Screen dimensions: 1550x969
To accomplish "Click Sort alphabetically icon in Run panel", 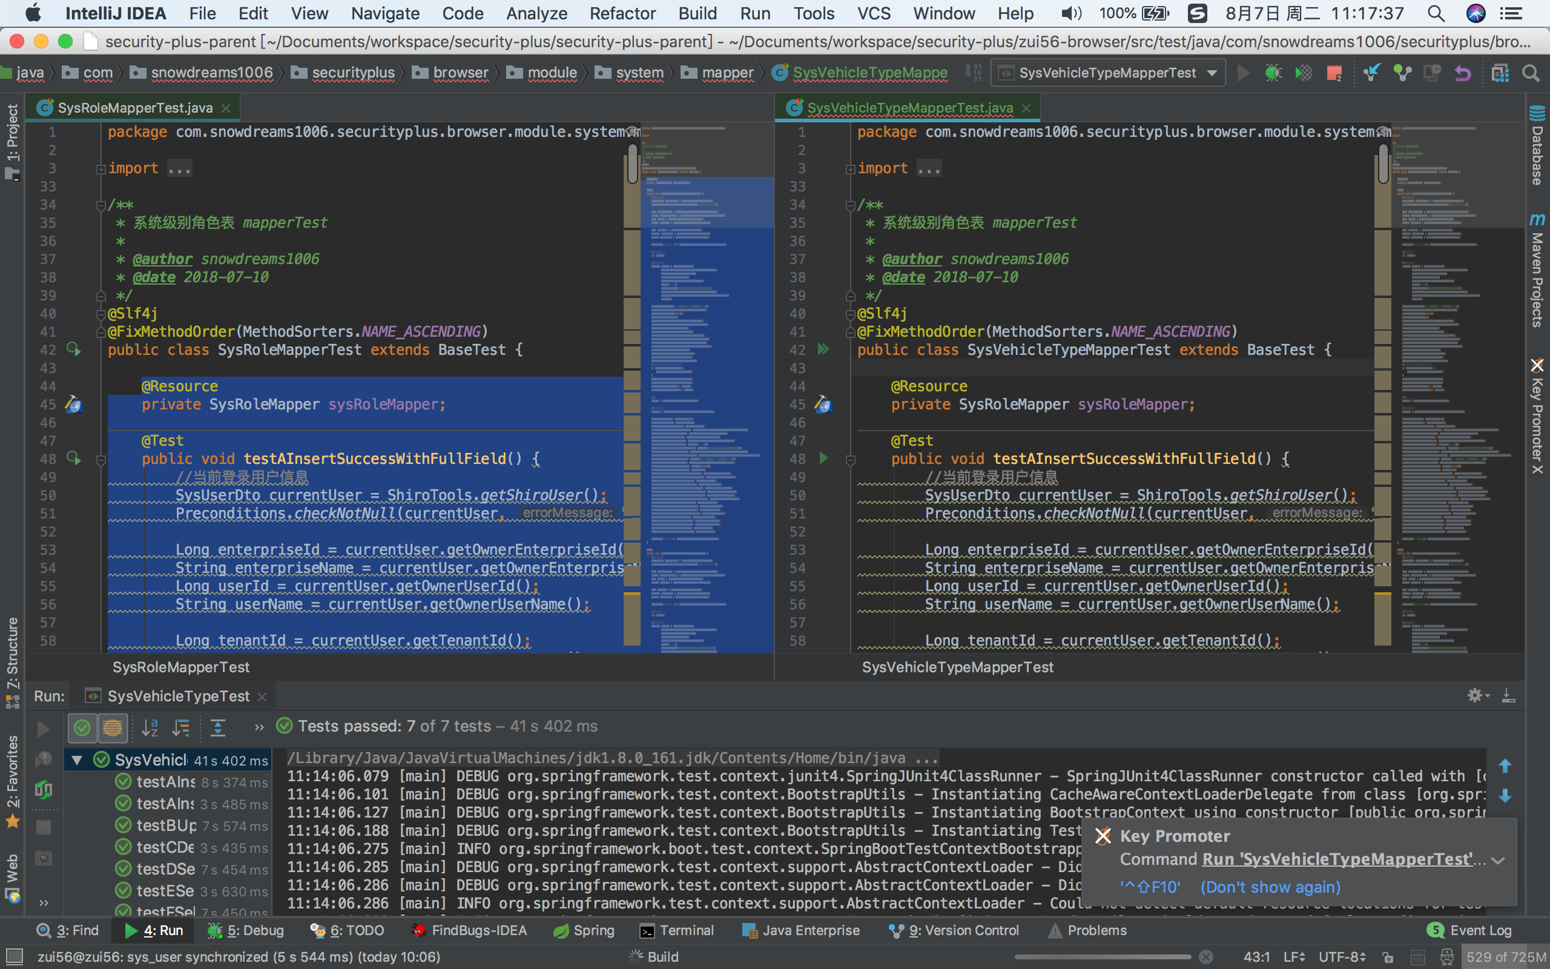I will [149, 727].
